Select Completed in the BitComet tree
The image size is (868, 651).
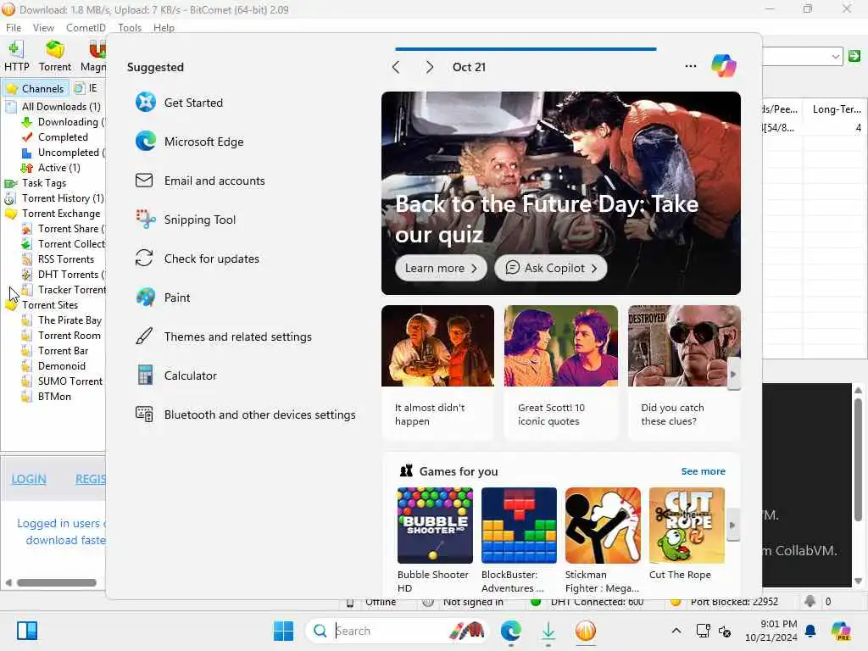[63, 136]
